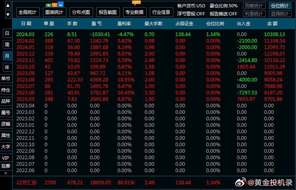The width and height of the screenshot is (296, 190).
Task: Select the 周 (weekly) period button
Action: 6,44
